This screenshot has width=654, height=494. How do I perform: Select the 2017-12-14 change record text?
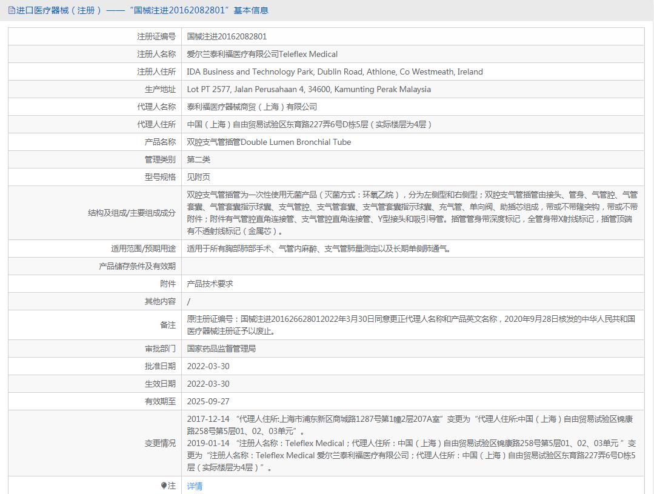point(410,425)
